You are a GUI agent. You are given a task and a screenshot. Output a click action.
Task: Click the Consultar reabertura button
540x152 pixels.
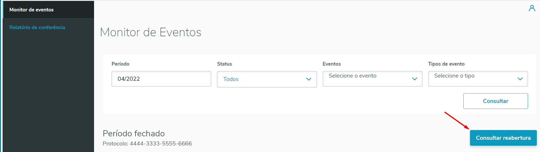click(503, 138)
